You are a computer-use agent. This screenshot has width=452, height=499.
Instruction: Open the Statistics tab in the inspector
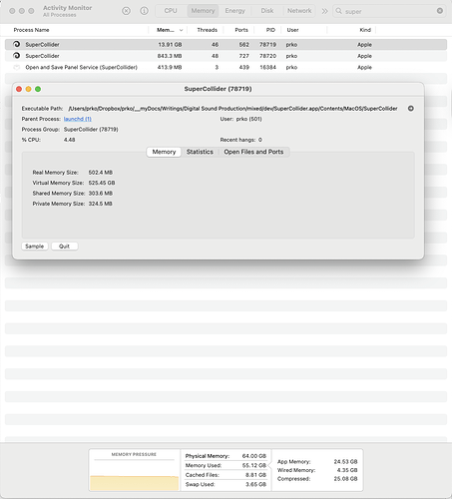[x=200, y=152]
